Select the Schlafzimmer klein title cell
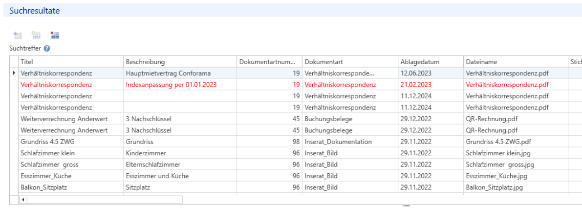The height and width of the screenshot is (220, 582). [71, 153]
